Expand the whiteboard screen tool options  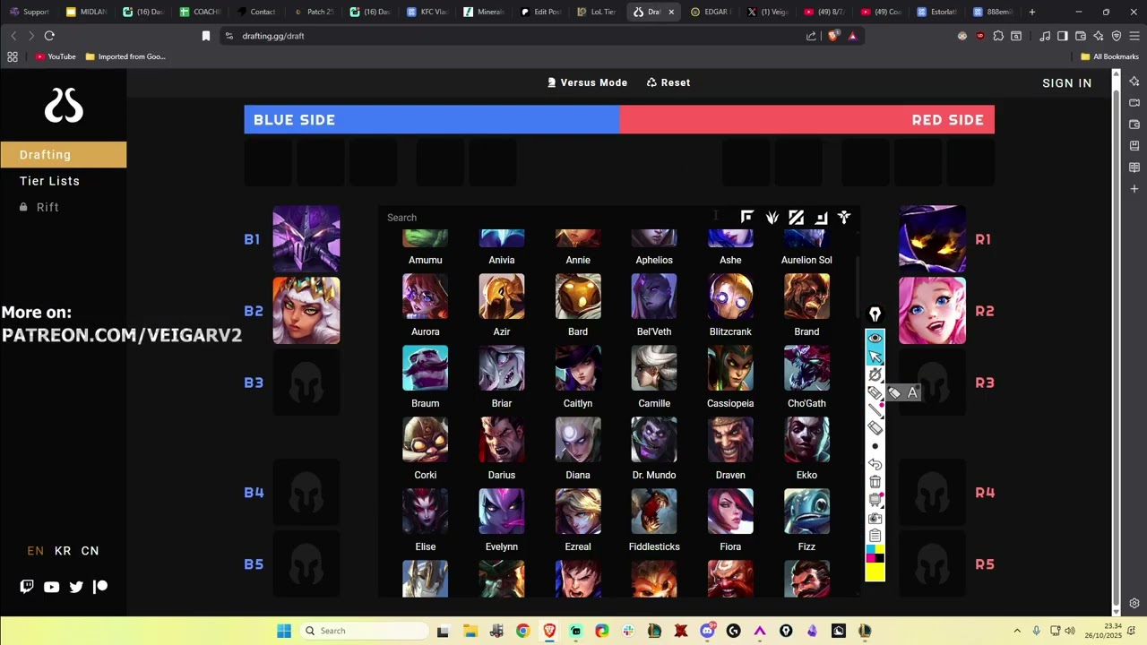click(875, 500)
